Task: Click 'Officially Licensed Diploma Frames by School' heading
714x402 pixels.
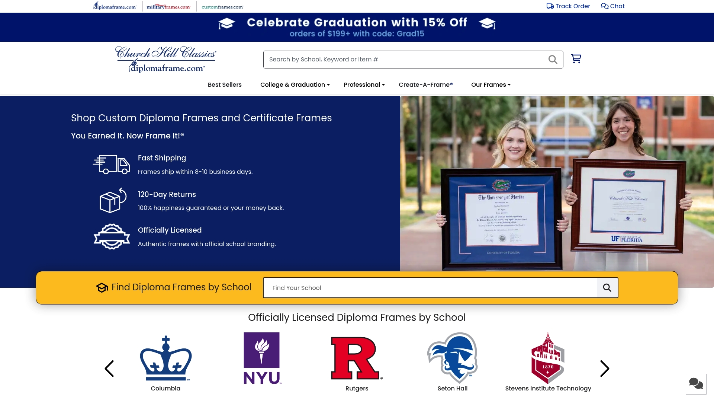Action: [x=357, y=318]
